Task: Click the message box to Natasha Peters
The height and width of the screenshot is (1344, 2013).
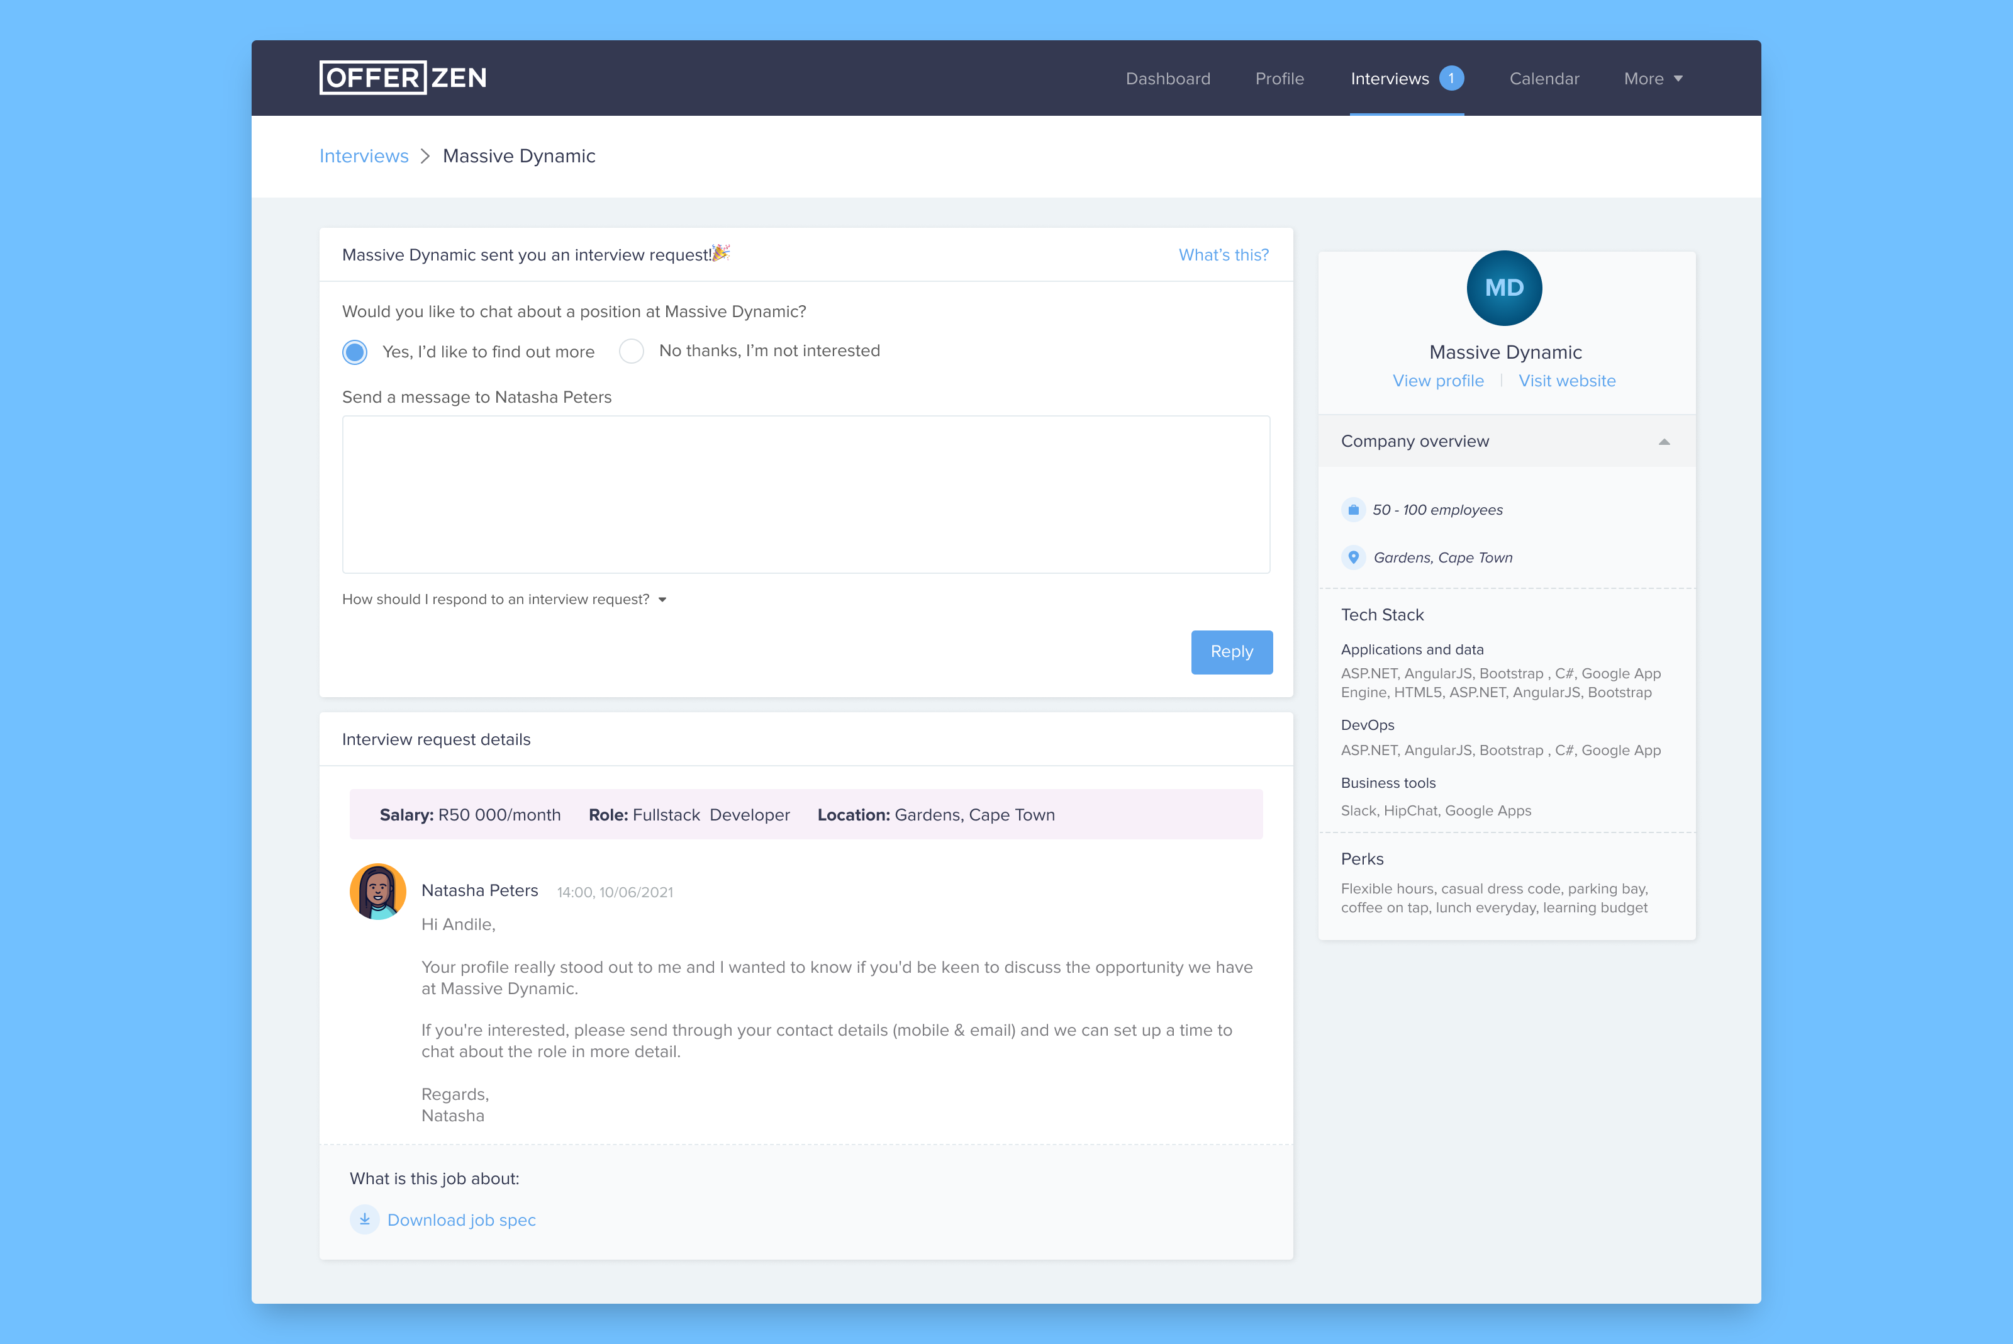Action: tap(806, 495)
